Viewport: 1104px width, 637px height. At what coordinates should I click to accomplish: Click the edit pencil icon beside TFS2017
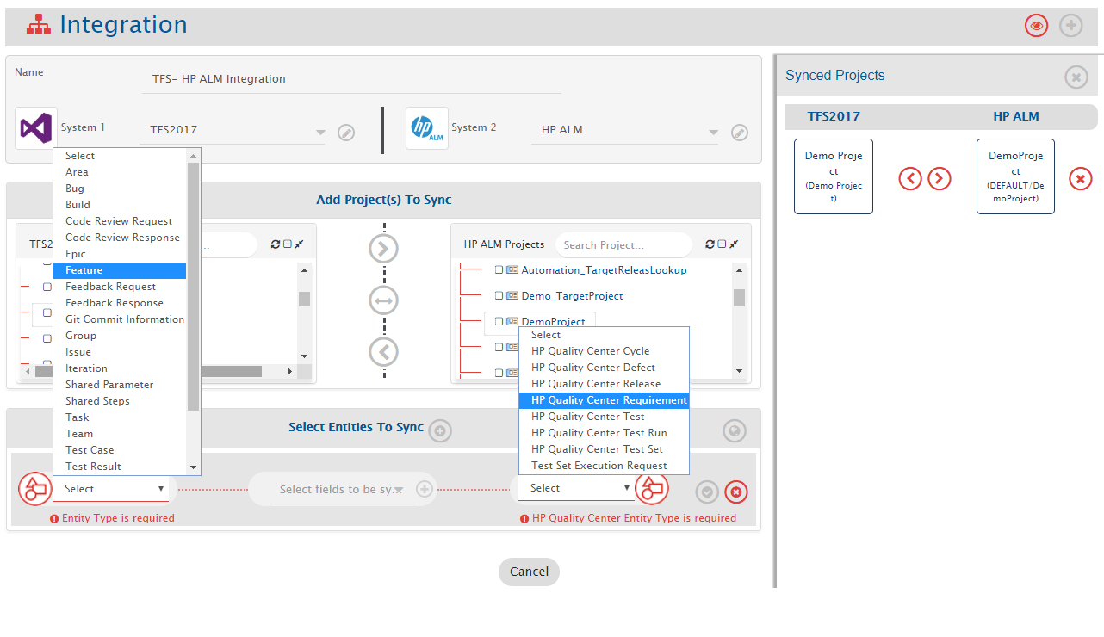(x=346, y=133)
